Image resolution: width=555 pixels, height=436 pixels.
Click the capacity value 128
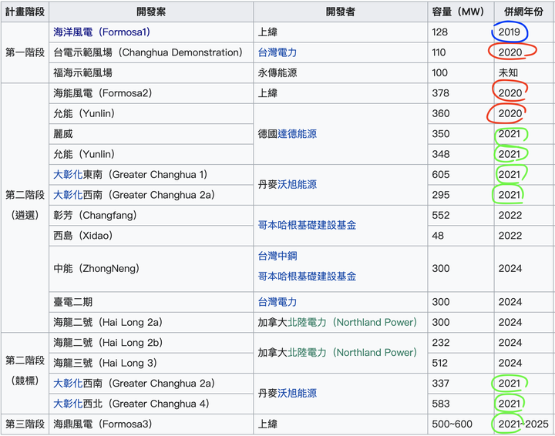click(439, 32)
